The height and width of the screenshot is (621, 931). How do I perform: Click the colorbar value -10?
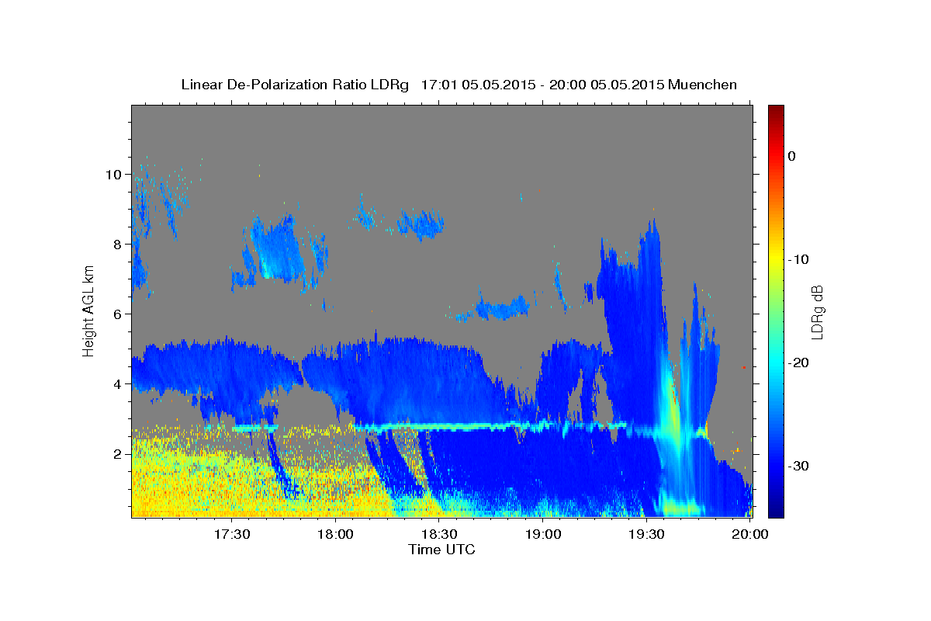800,259
